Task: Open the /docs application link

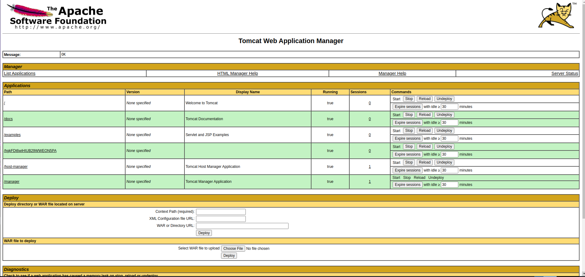Action: point(8,119)
